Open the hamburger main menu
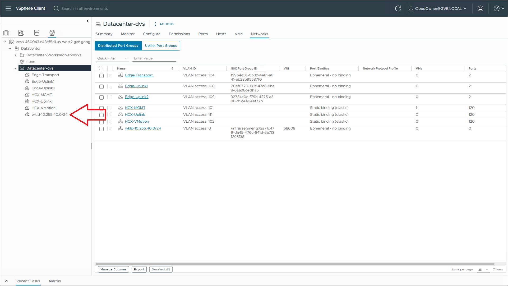 tap(8, 8)
